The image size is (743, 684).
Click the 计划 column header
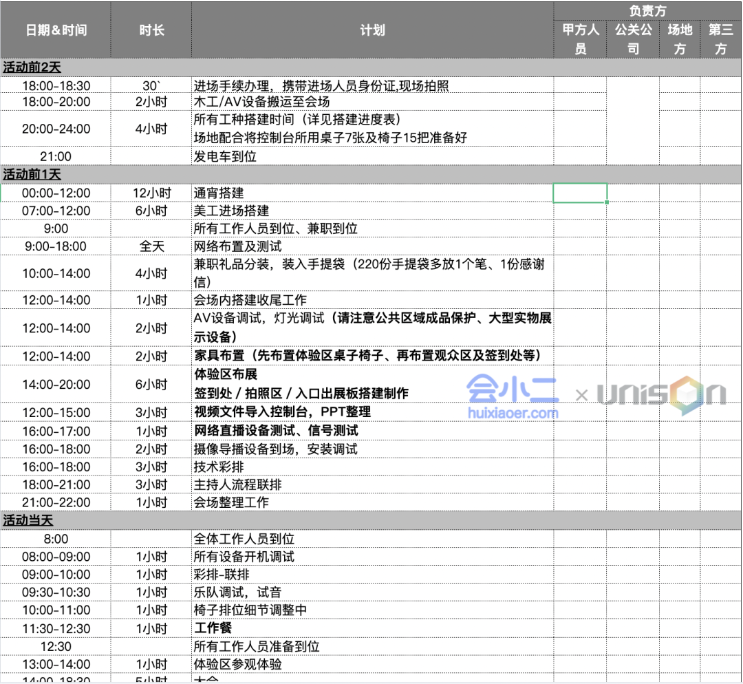tap(372, 30)
